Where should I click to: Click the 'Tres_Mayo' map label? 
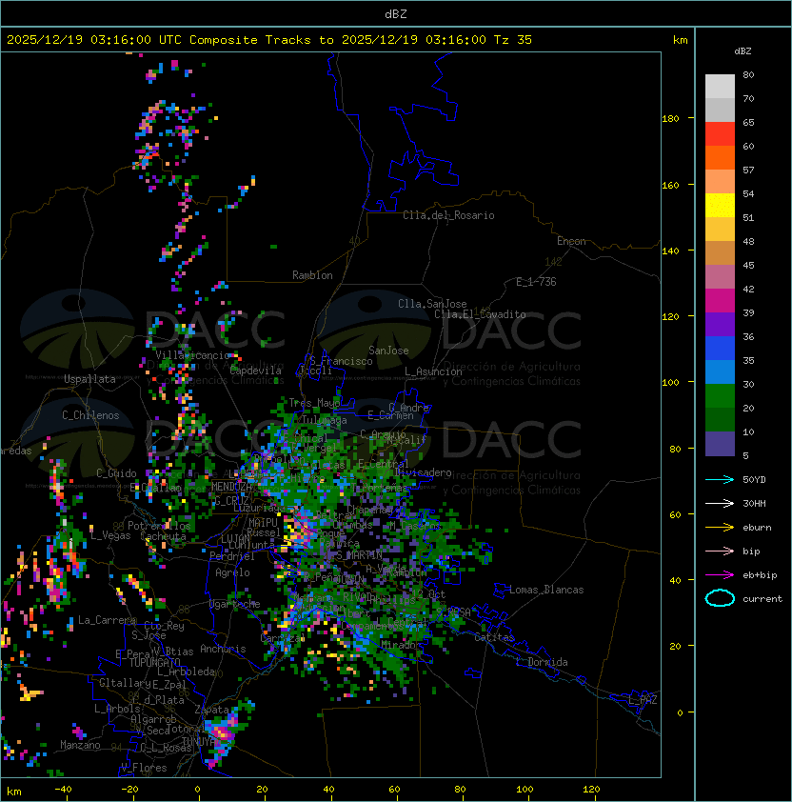point(314,403)
